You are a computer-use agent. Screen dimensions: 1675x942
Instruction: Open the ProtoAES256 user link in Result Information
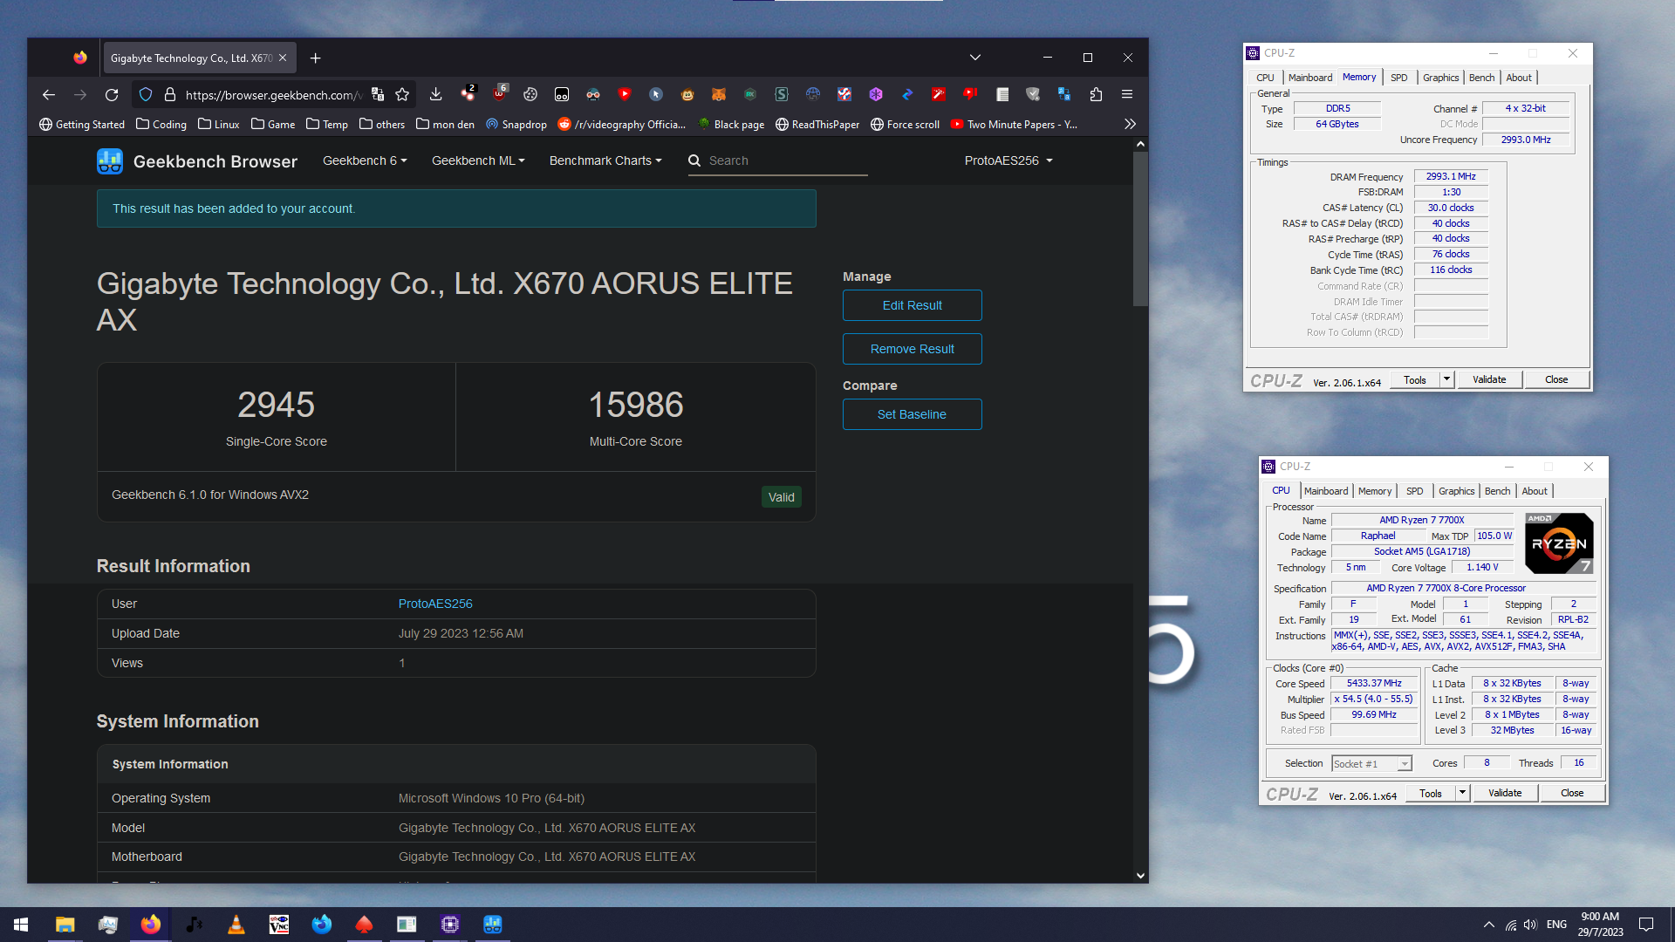click(x=435, y=604)
